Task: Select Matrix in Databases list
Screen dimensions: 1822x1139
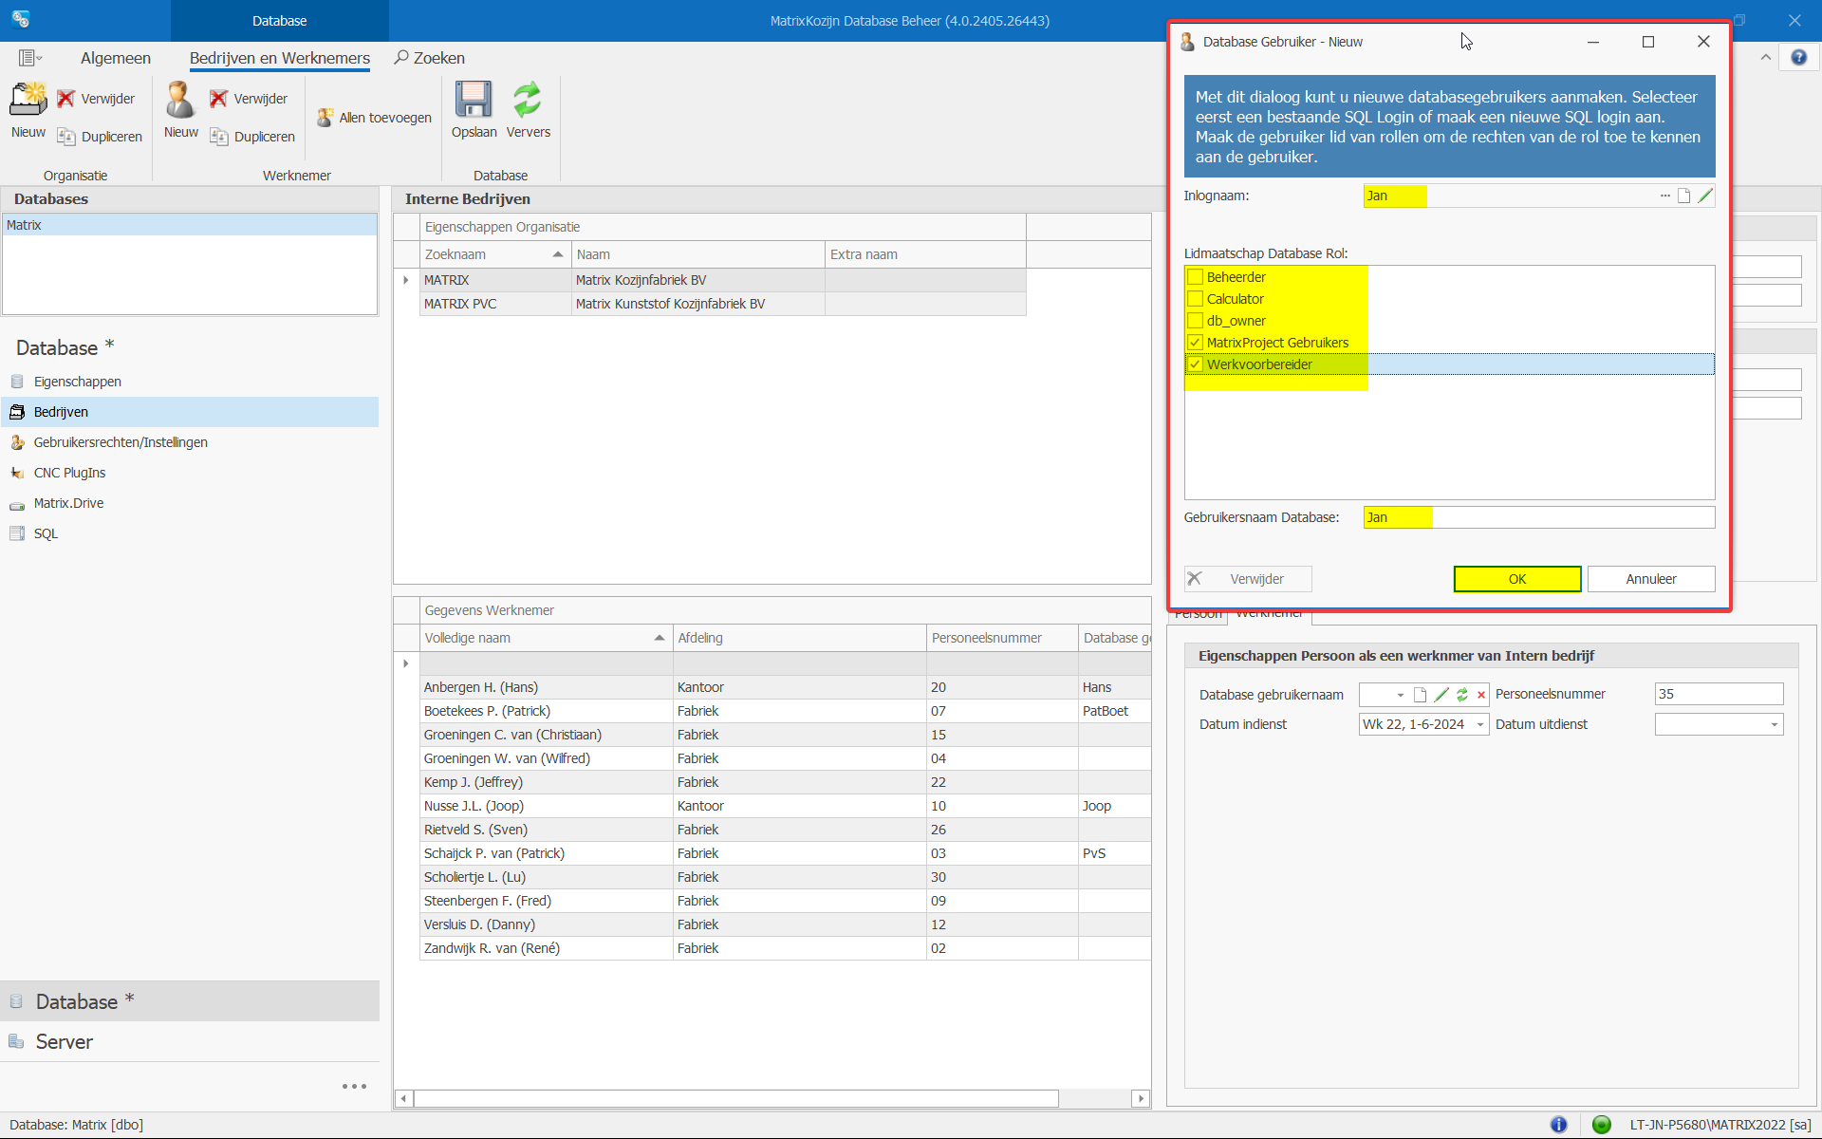Action: point(190,225)
